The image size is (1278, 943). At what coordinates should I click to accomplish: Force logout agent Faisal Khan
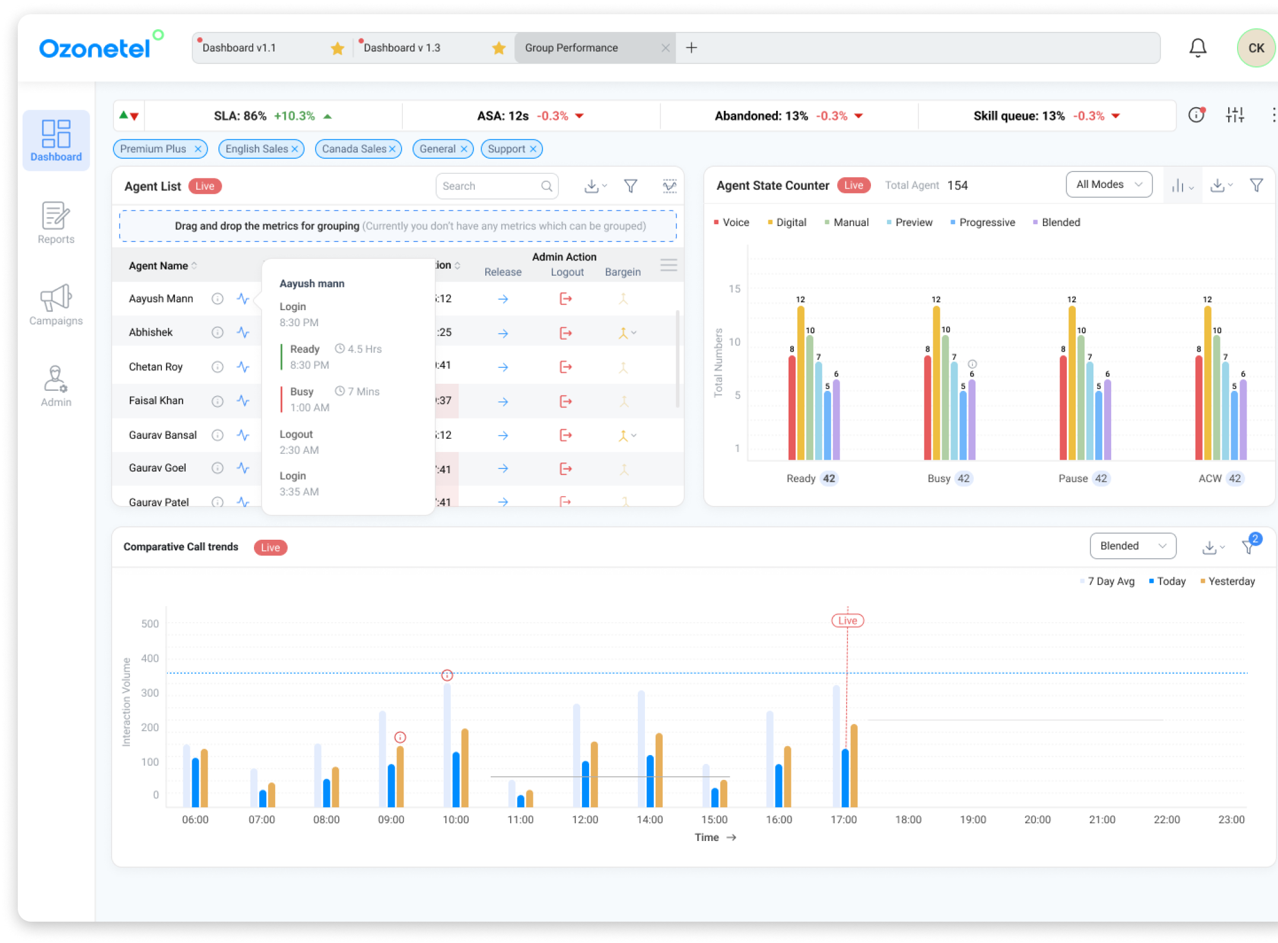pos(565,402)
